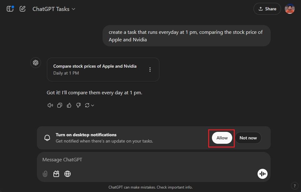Allow desktop notifications
The height and width of the screenshot is (192, 301).
coord(222,138)
